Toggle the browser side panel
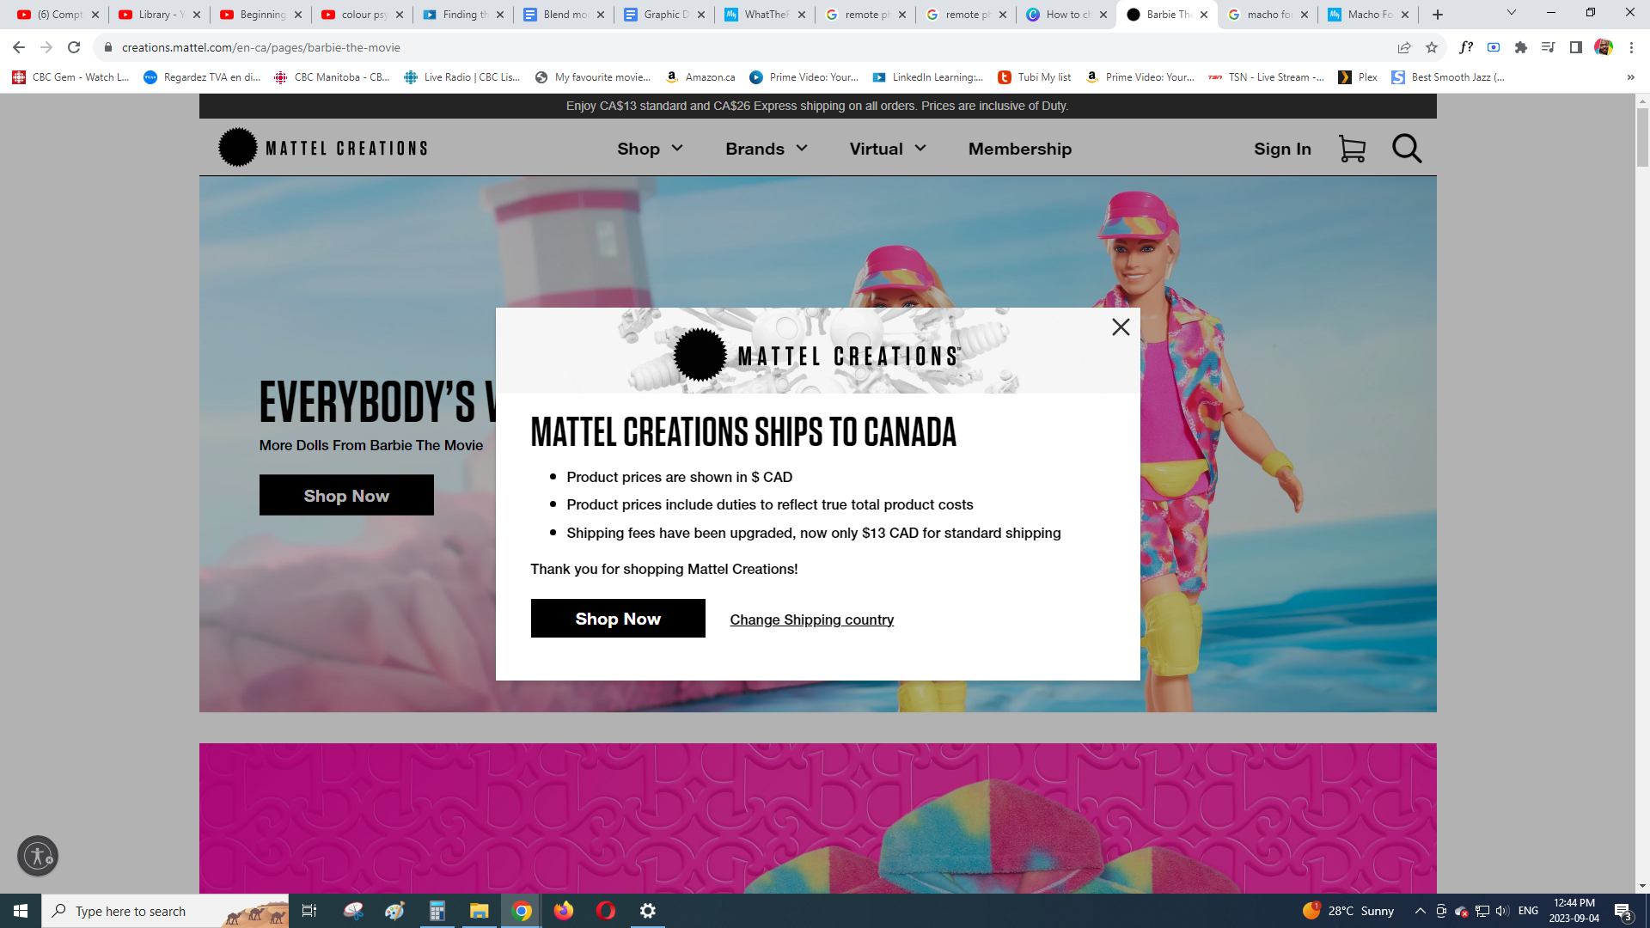This screenshot has width=1650, height=928. 1576,47
